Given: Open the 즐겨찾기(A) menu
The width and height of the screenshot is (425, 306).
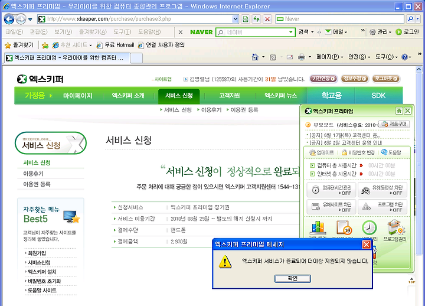Looking at the screenshot, I should point(93,32).
